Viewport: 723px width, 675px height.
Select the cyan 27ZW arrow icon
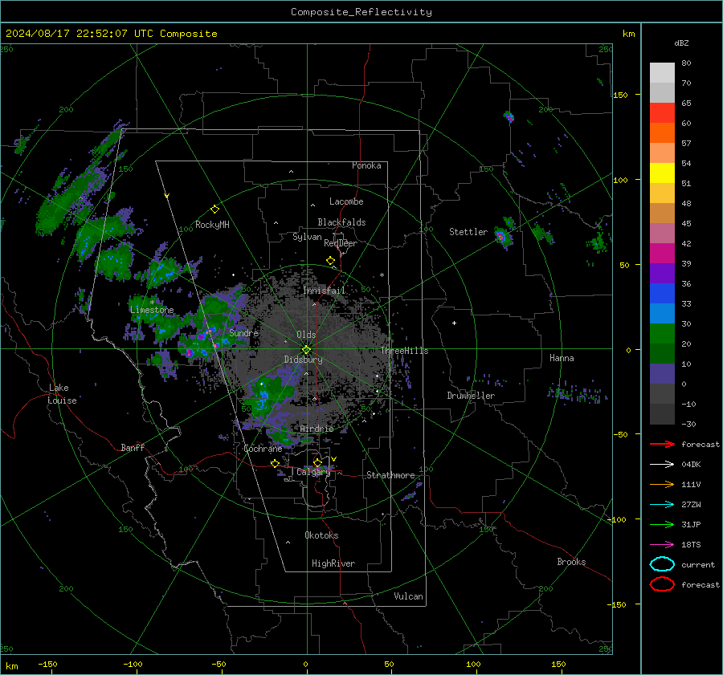(x=662, y=505)
